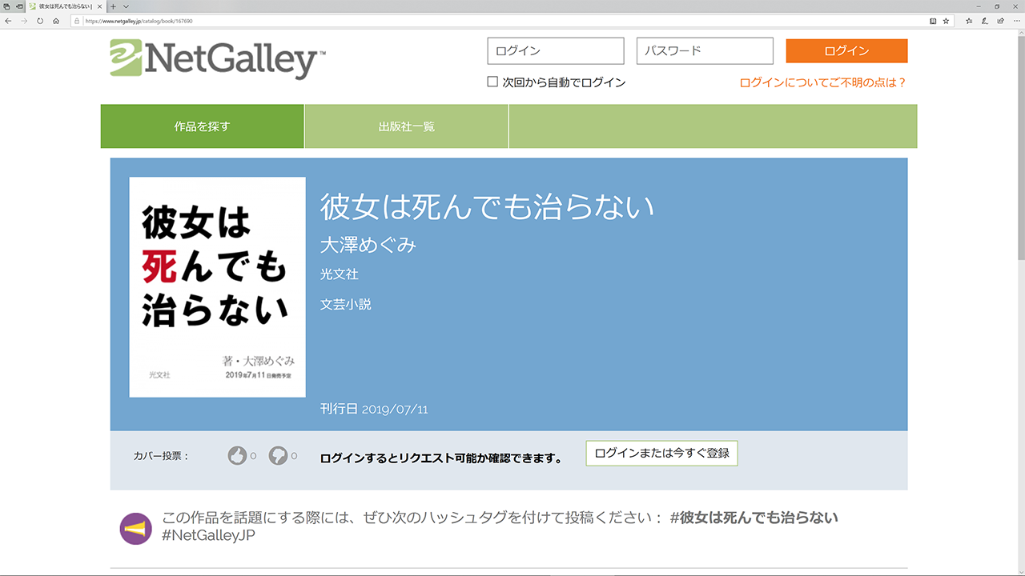
Task: Click the book title 彼女は死んでも治らない heading
Action: pyautogui.click(x=488, y=206)
